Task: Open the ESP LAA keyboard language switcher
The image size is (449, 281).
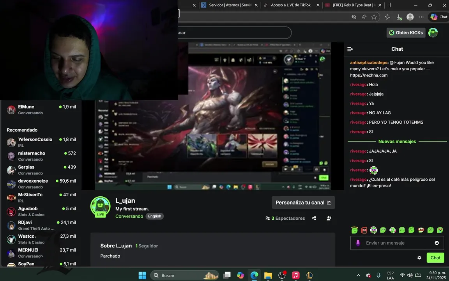Action: click(x=390, y=275)
